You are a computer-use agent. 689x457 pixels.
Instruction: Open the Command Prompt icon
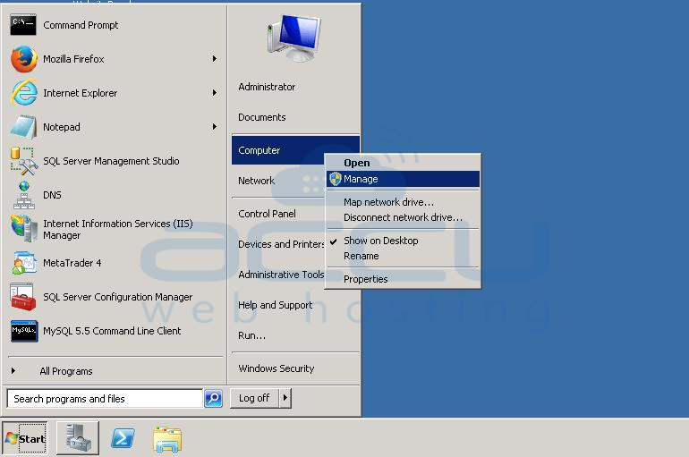click(23, 25)
